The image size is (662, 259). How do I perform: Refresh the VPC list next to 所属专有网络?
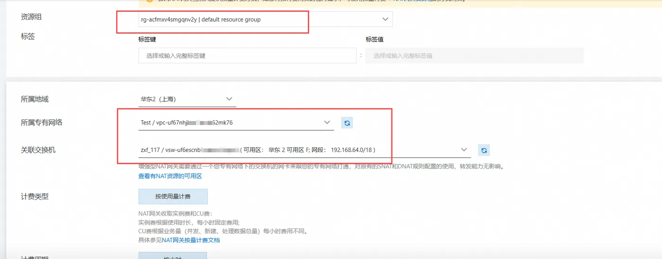pos(347,123)
